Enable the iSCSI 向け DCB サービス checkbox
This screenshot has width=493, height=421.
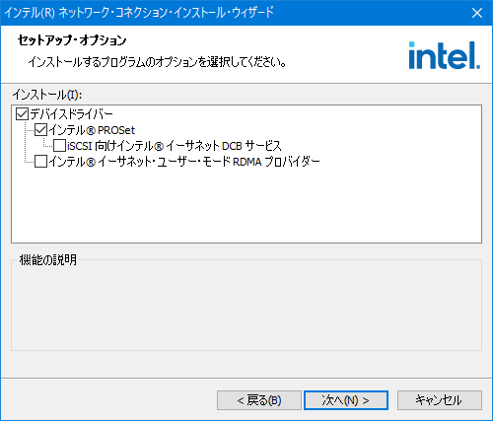click(59, 146)
